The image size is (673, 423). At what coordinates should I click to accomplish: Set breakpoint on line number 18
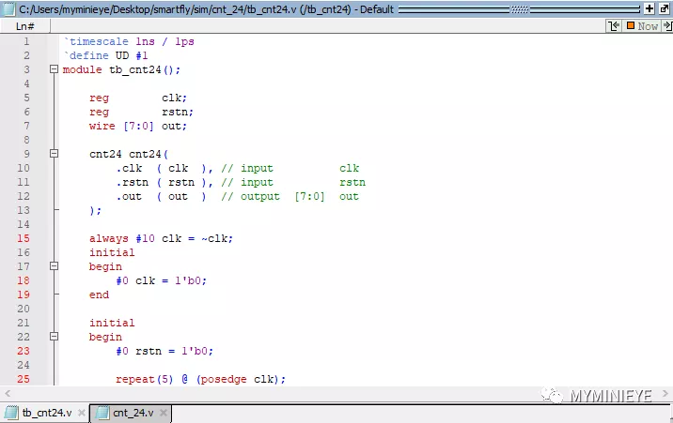tap(23, 280)
